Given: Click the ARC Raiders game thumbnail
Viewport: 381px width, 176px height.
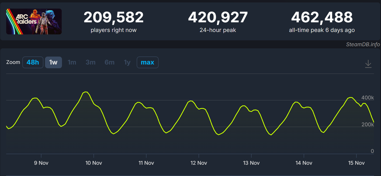Looking at the screenshot, I should point(34,21).
